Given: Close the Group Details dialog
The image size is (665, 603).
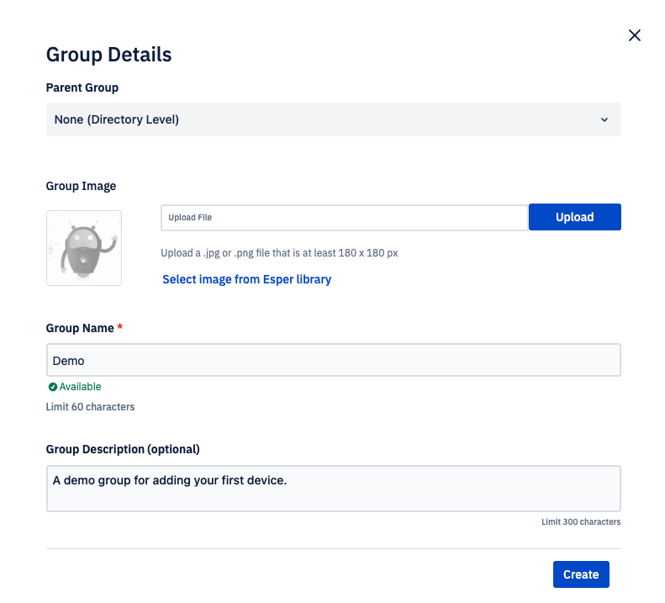Looking at the screenshot, I should (635, 35).
